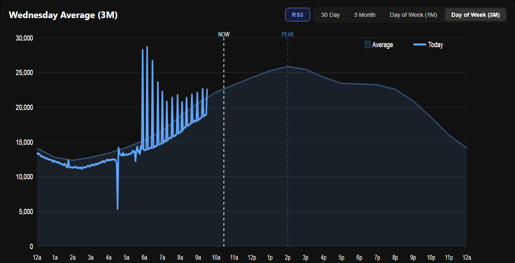Select the Day of Week (3M) tab
515x263 pixels.
[475, 15]
